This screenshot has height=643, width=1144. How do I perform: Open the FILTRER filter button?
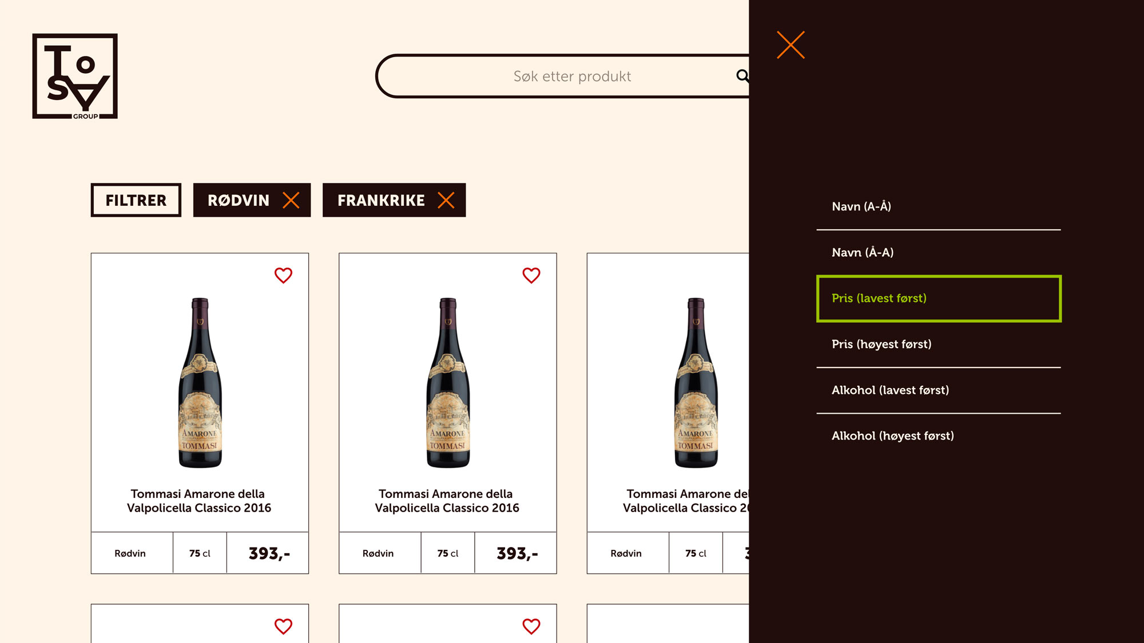(x=136, y=200)
